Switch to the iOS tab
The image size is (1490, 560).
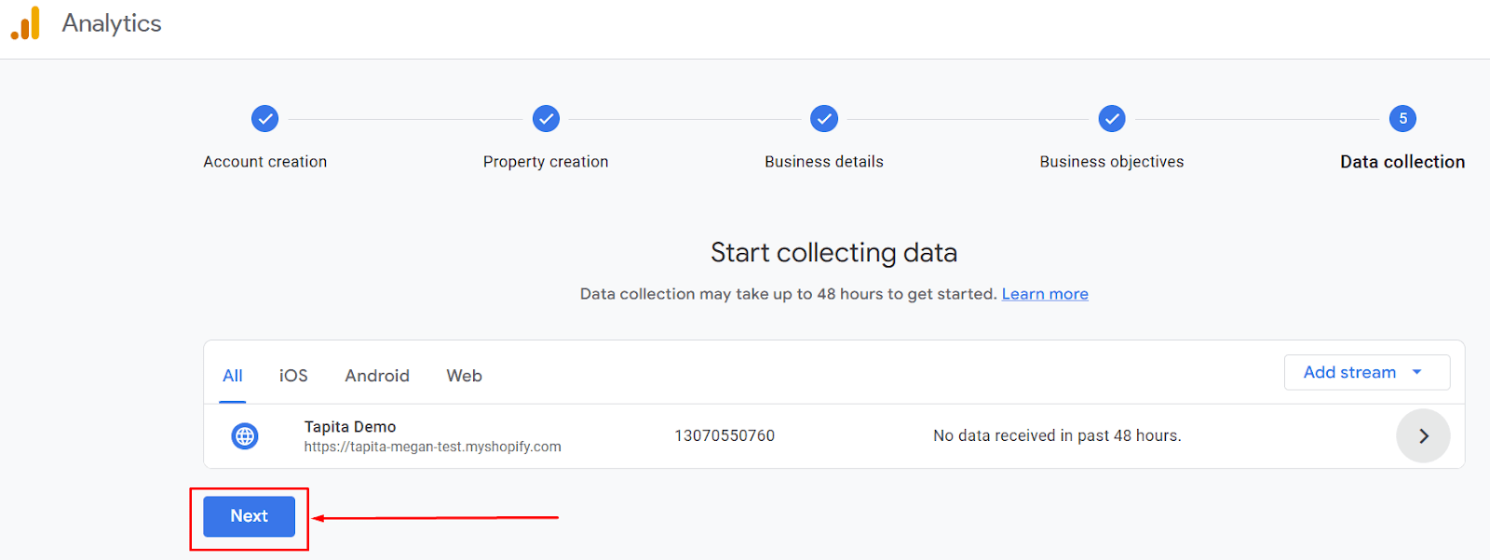(292, 376)
